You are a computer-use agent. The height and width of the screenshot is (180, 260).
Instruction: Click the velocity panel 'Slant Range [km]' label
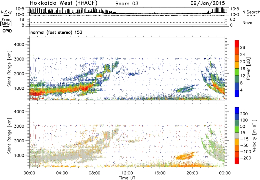pos(9,136)
